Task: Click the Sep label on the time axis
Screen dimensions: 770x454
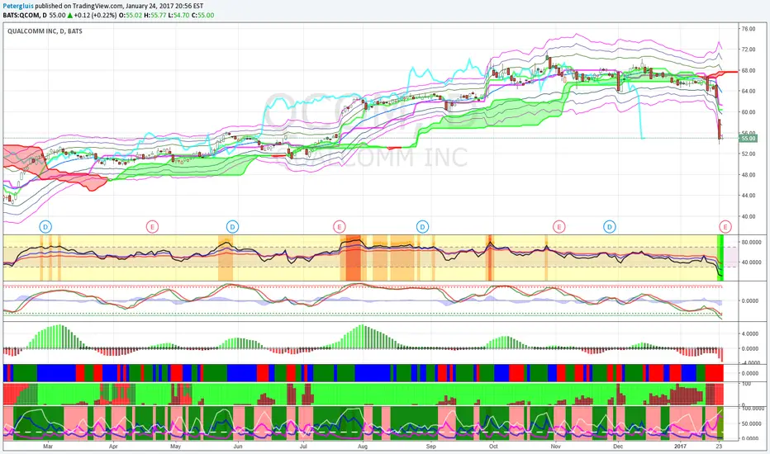Action: pyautogui.click(x=430, y=447)
